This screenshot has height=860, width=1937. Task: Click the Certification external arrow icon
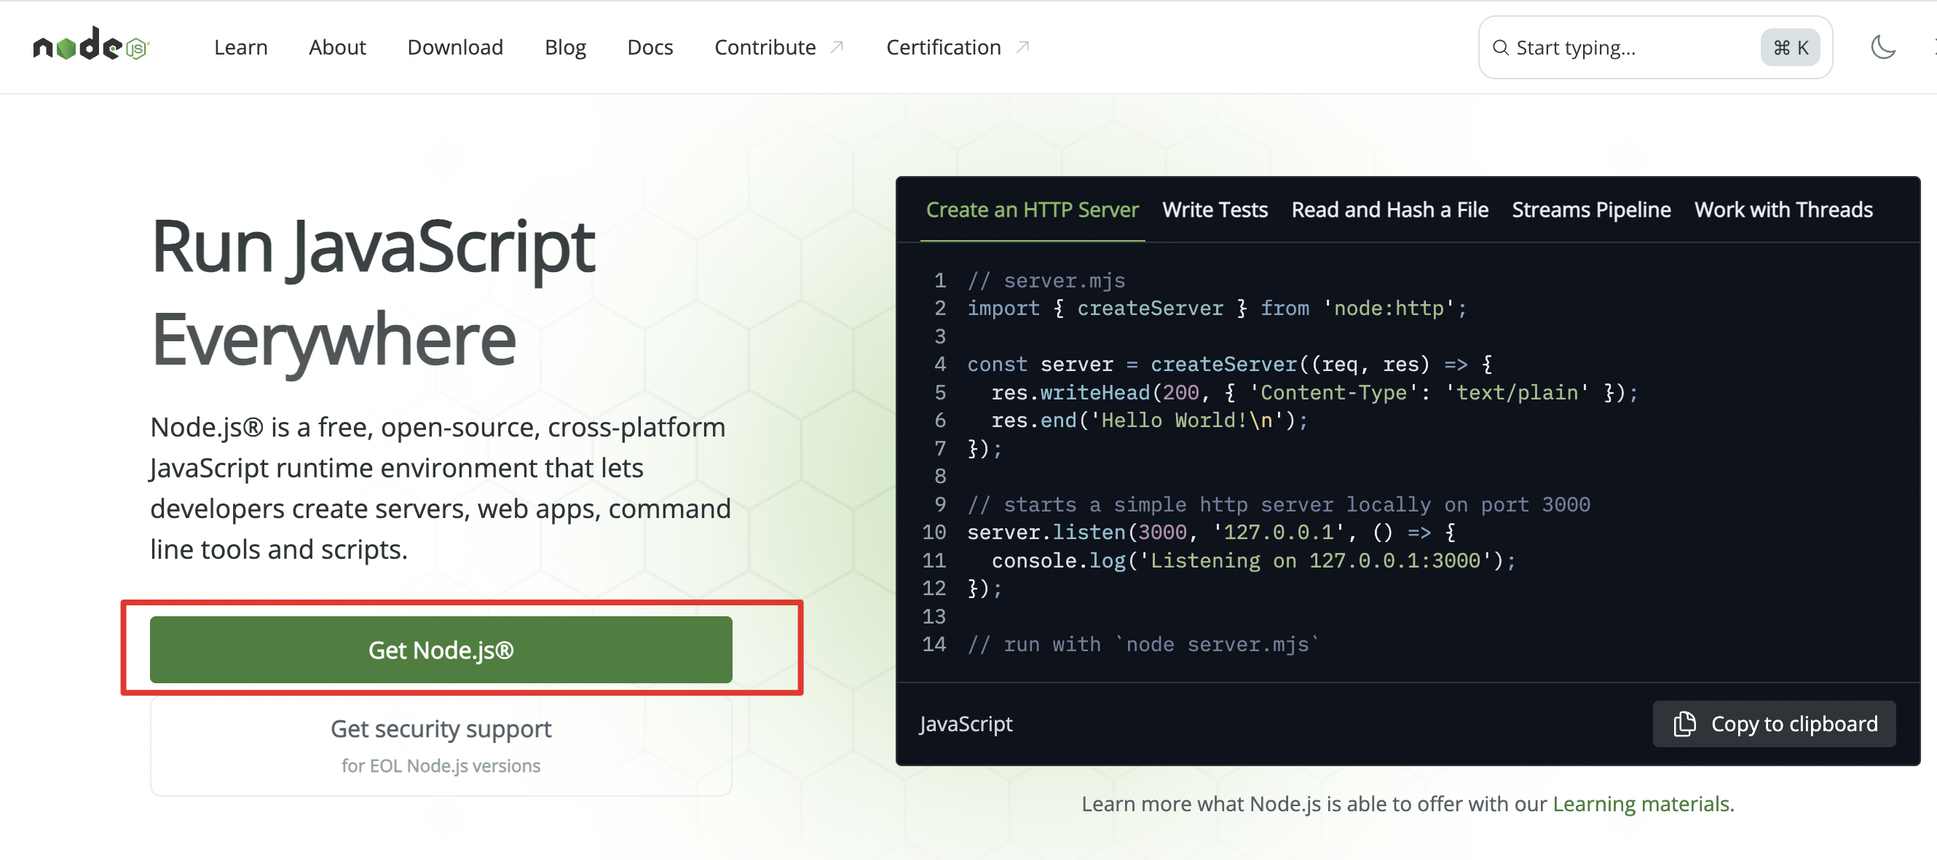click(1022, 47)
